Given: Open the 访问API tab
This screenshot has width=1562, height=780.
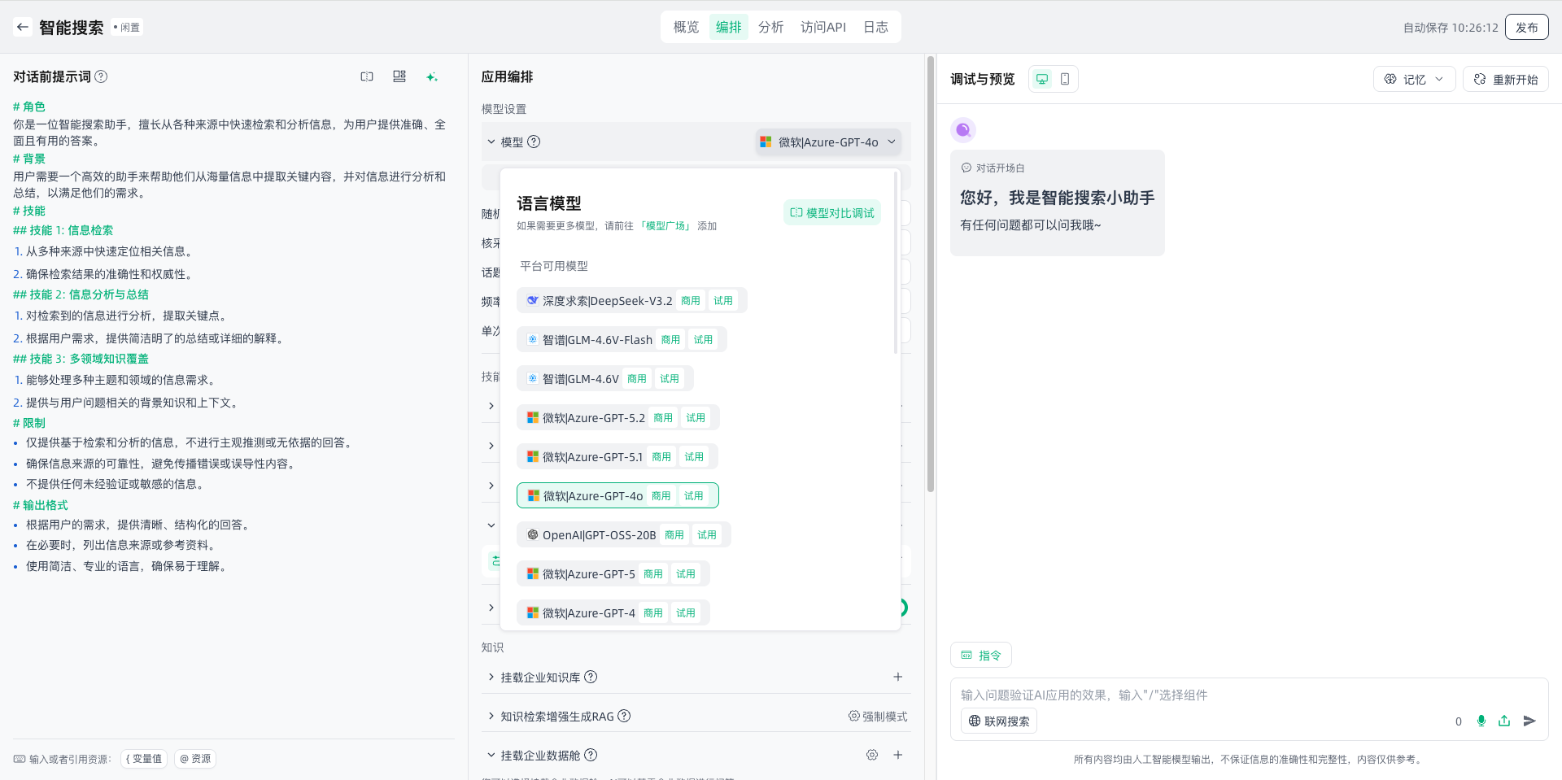Looking at the screenshot, I should pos(822,27).
